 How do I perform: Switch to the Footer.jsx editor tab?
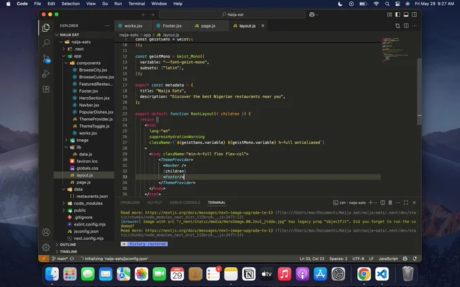pos(172,26)
